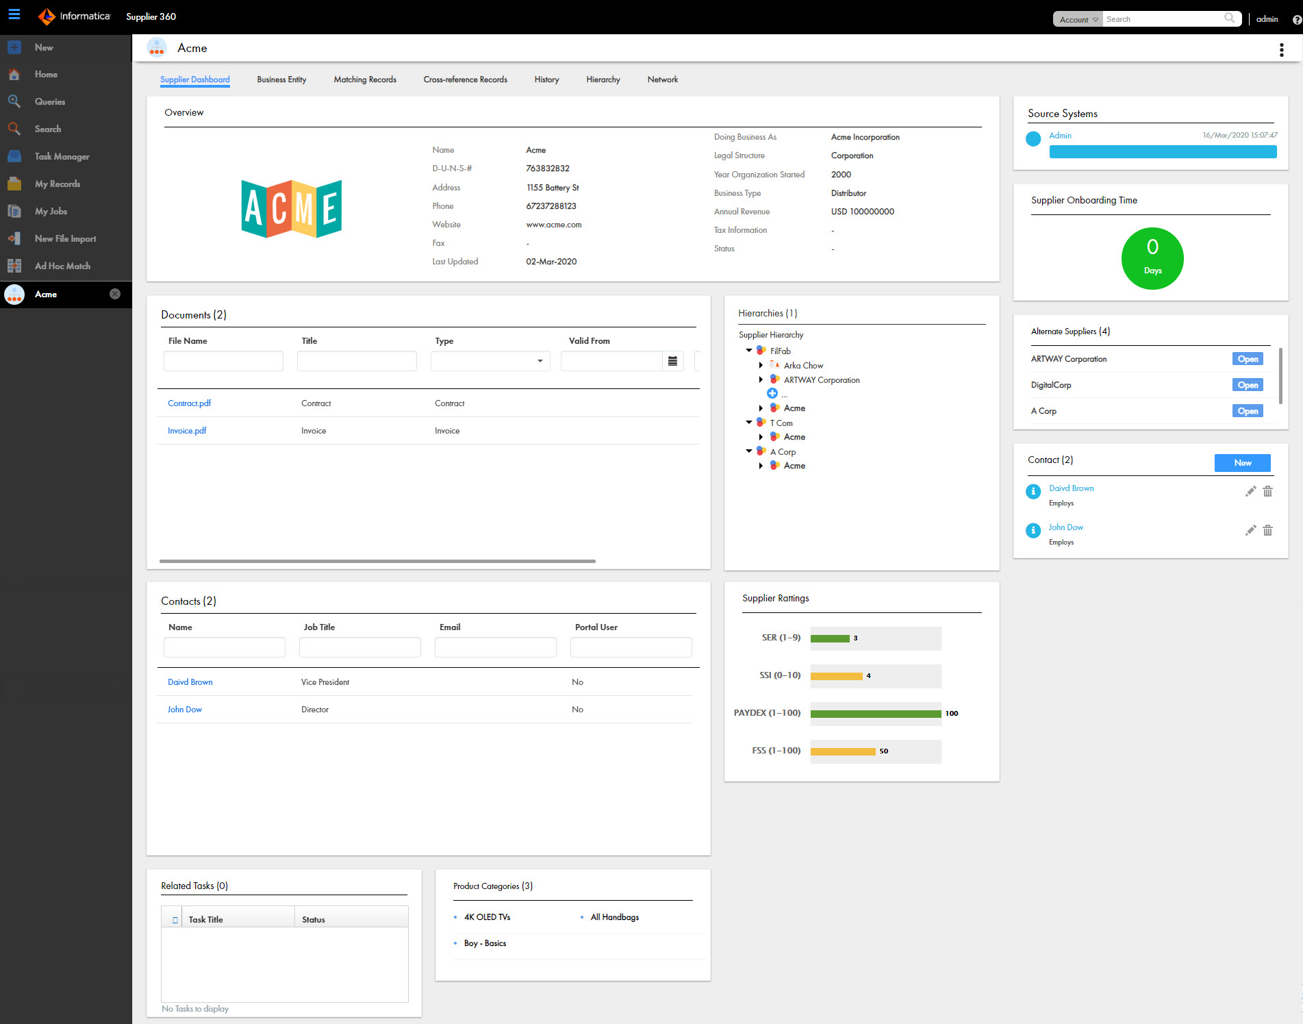This screenshot has height=1024, width=1303.
Task: Expand the Arka Chow node
Action: click(x=761, y=365)
